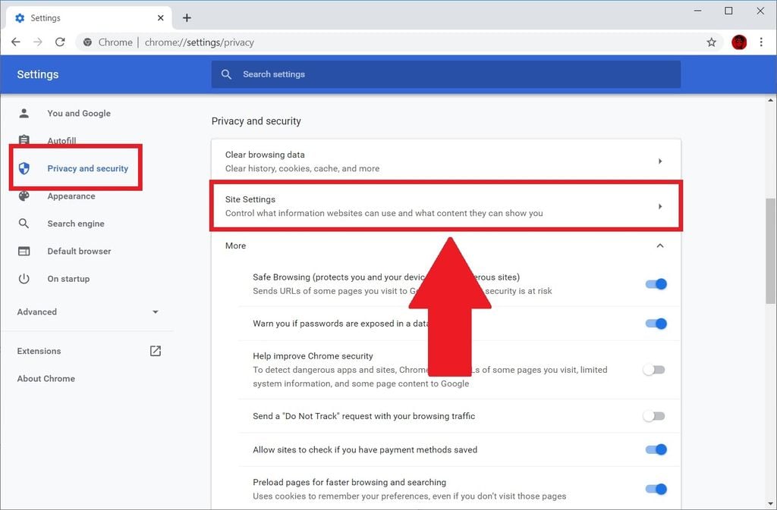Click the Appearance palette icon

tap(24, 196)
